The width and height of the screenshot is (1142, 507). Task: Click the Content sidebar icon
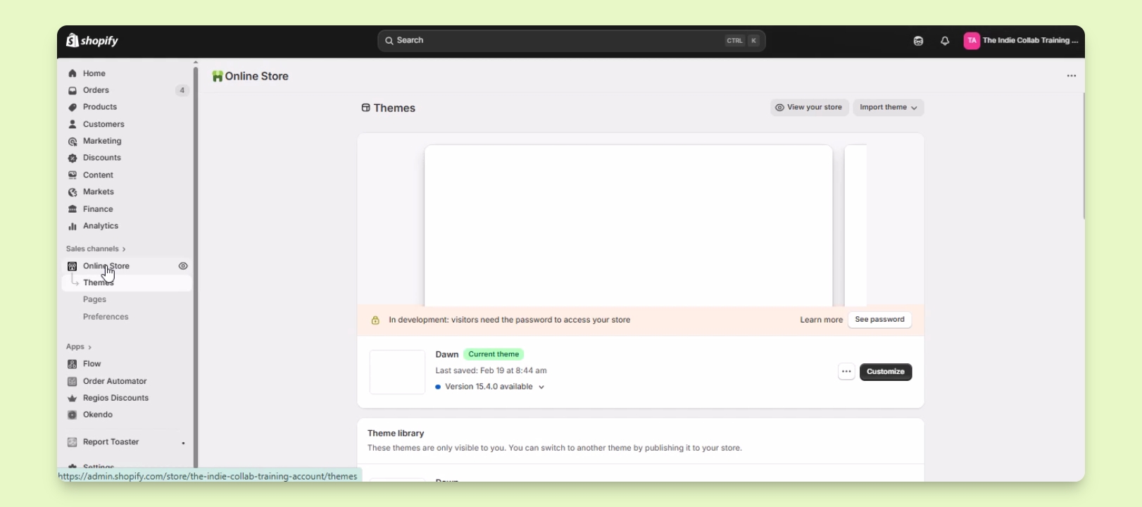(73, 175)
